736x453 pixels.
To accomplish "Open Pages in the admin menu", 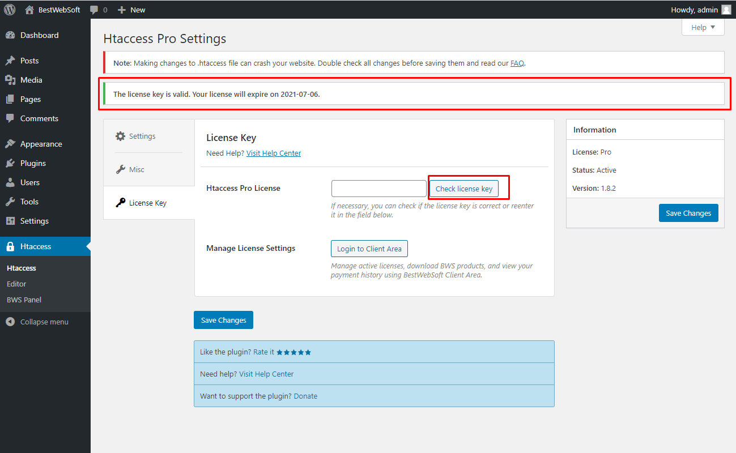I will point(45,99).
